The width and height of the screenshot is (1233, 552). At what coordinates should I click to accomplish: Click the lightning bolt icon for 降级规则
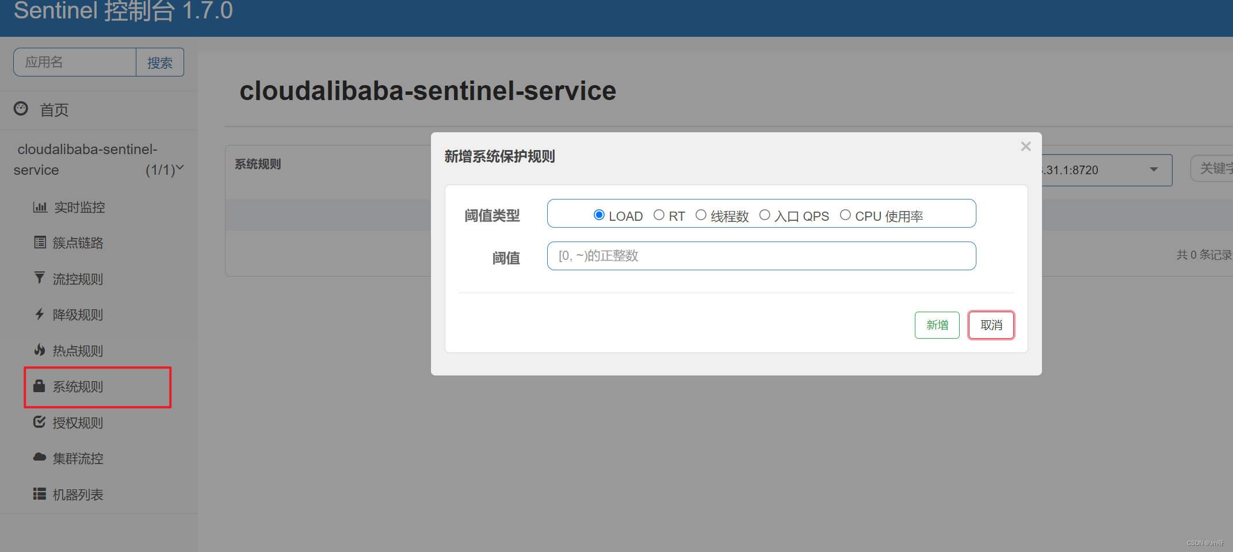[x=39, y=314]
